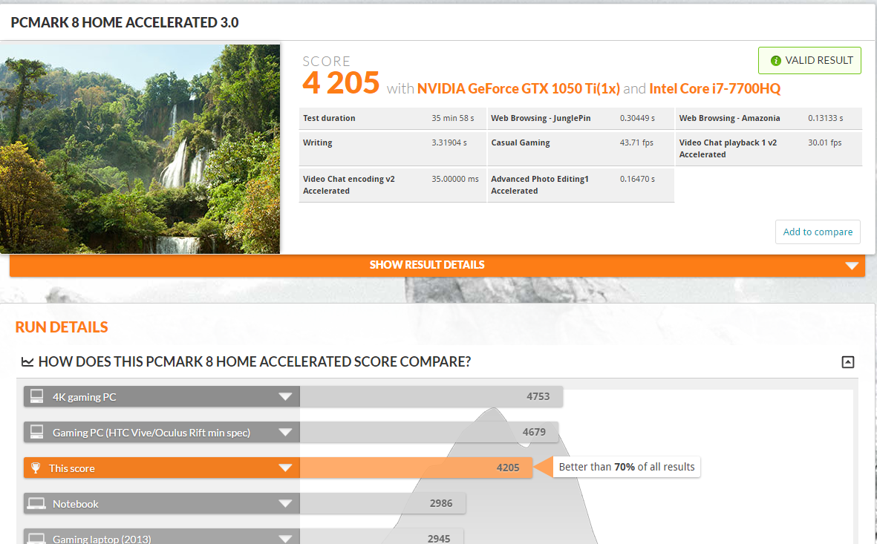Viewport: 877px width, 544px height.
Task: Click the RUN DETAILS heading
Action: point(62,327)
